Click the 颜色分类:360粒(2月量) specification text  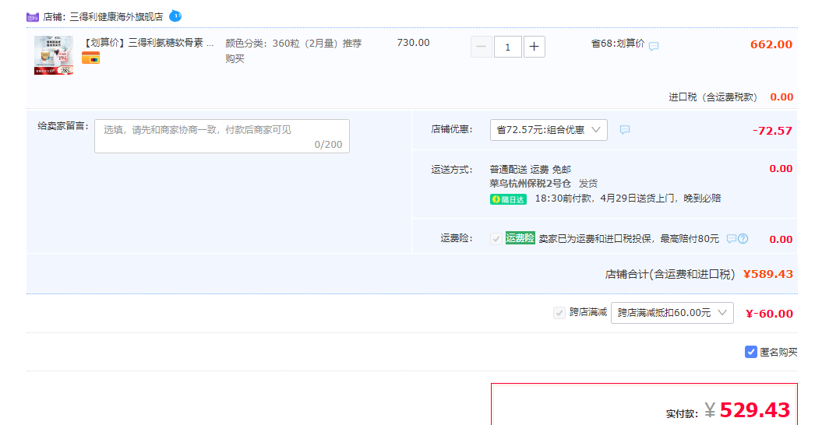click(293, 51)
